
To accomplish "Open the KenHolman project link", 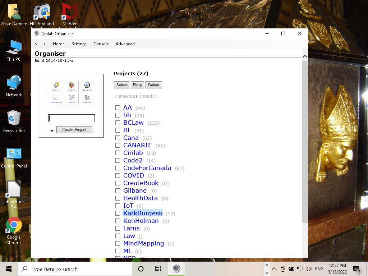I will pyautogui.click(x=141, y=221).
